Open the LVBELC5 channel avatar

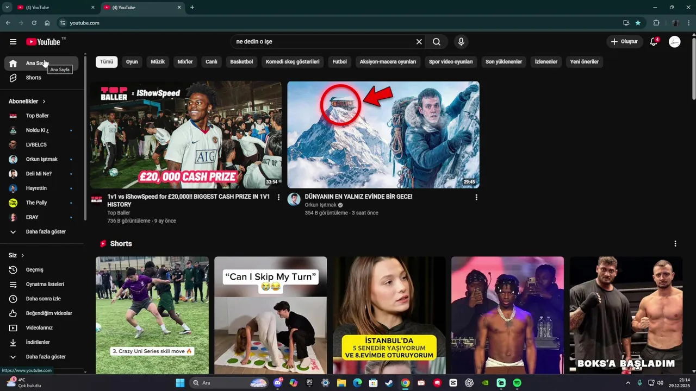click(x=13, y=145)
